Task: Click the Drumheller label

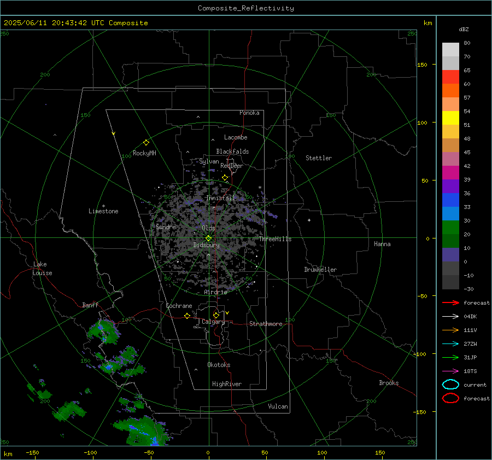Action: pos(320,270)
